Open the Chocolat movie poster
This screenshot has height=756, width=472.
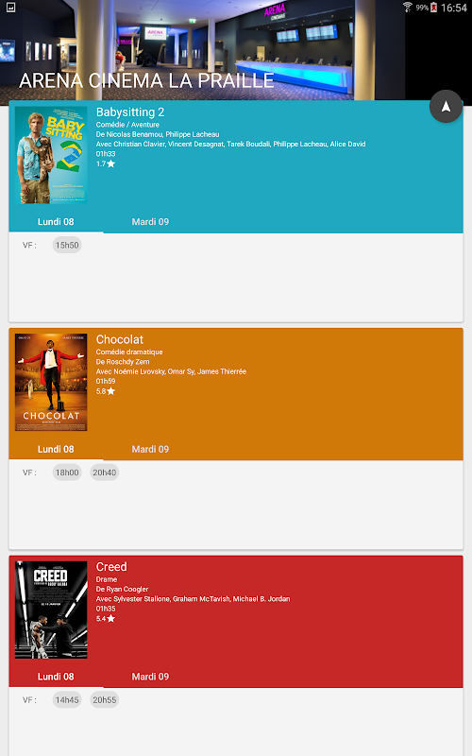(51, 383)
